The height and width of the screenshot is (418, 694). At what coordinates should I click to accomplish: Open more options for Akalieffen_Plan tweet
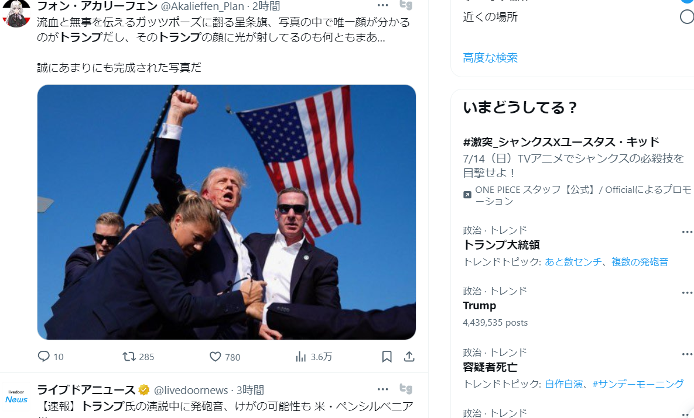point(383,5)
